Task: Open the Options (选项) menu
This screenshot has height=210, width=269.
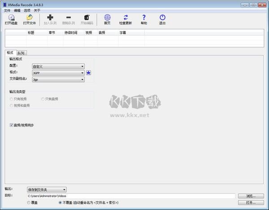Action: pyautogui.click(x=27, y=11)
